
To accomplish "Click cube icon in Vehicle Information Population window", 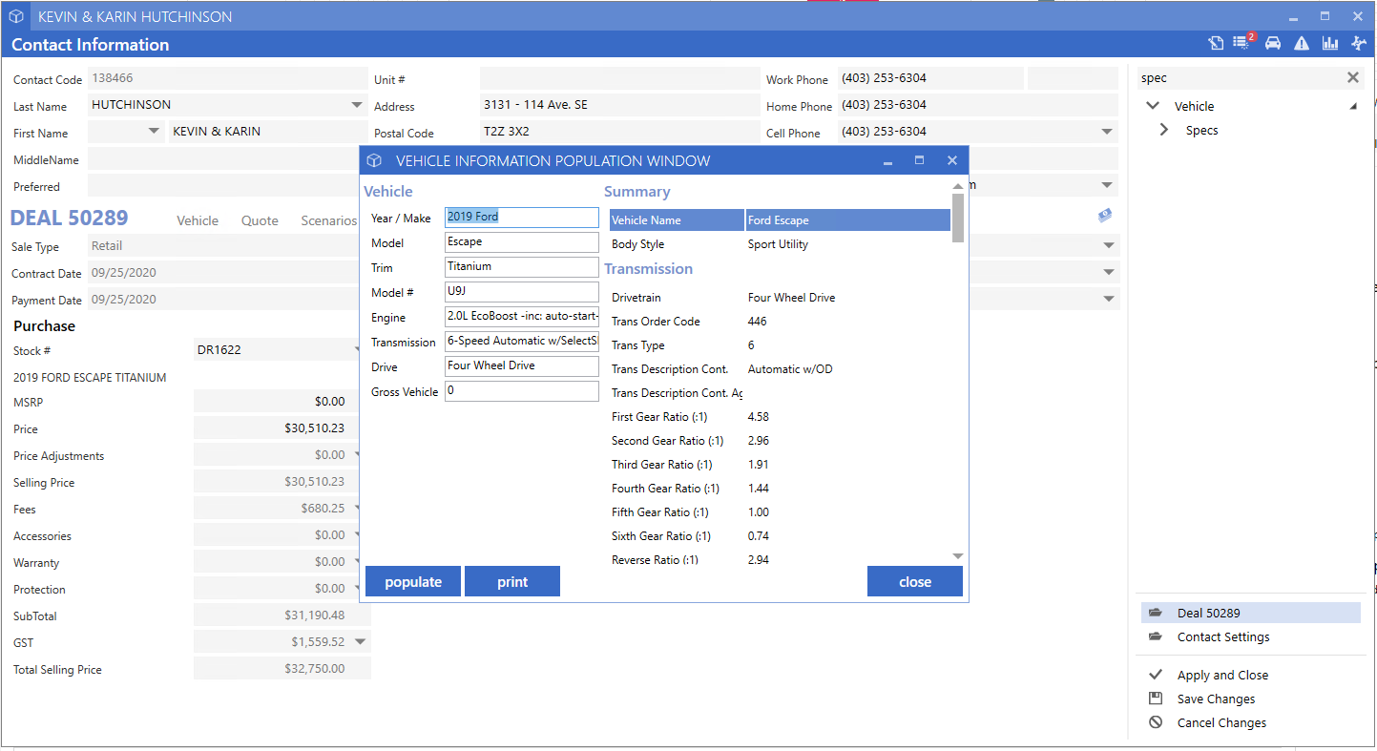I will [374, 160].
